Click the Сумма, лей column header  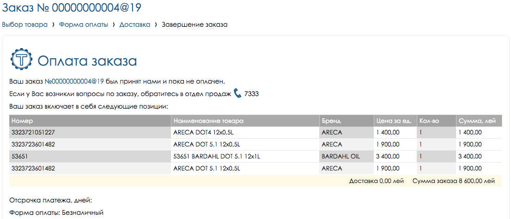point(477,121)
